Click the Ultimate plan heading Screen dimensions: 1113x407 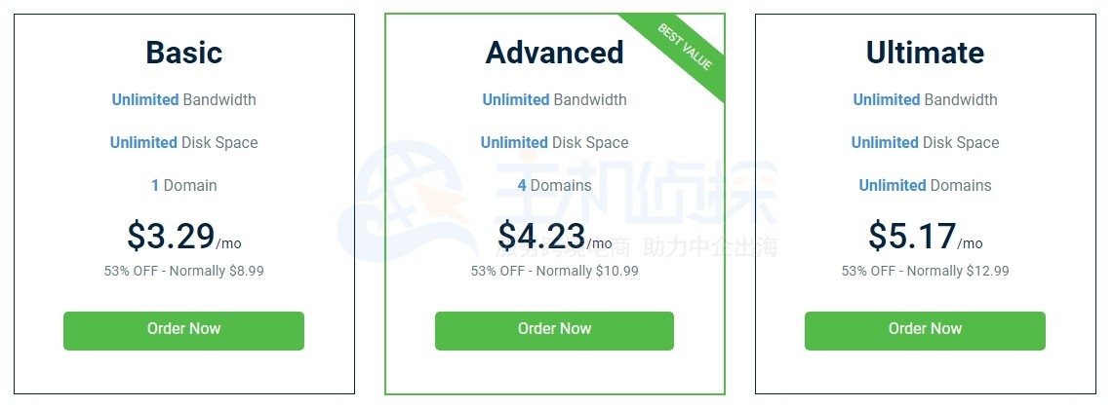click(925, 52)
